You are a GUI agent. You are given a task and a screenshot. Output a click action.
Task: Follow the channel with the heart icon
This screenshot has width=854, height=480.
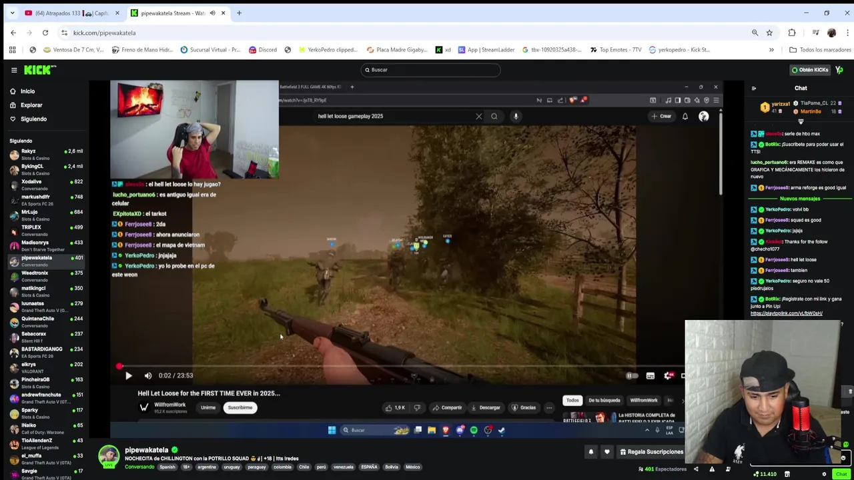pos(606,452)
